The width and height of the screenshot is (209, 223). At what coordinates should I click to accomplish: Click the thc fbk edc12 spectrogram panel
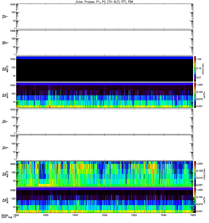point(104,174)
